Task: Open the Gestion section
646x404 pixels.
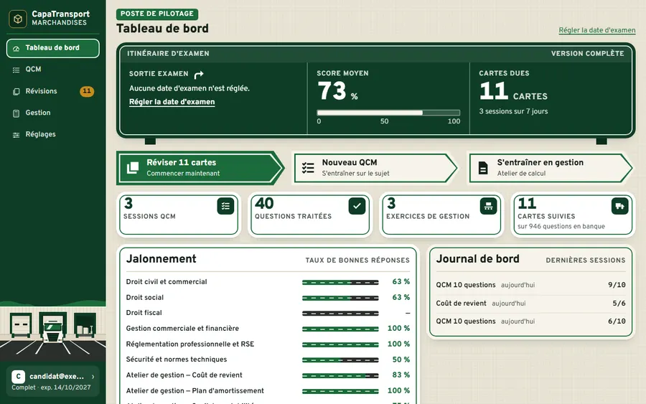Action: [x=52, y=113]
